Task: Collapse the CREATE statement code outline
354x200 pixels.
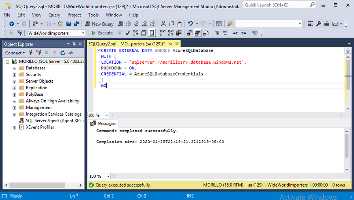Action: tap(99, 51)
